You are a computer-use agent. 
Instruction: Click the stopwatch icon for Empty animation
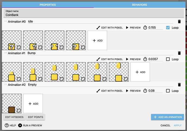click(x=145, y=91)
